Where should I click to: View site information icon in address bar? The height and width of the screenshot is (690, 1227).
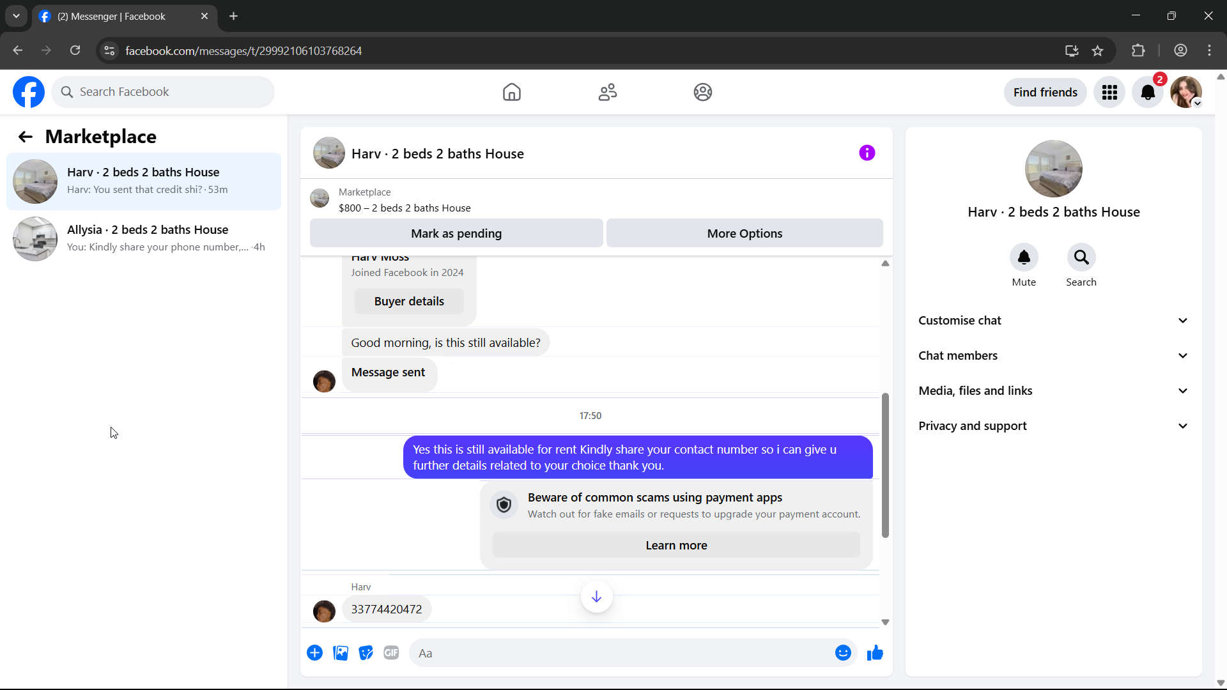tap(109, 50)
